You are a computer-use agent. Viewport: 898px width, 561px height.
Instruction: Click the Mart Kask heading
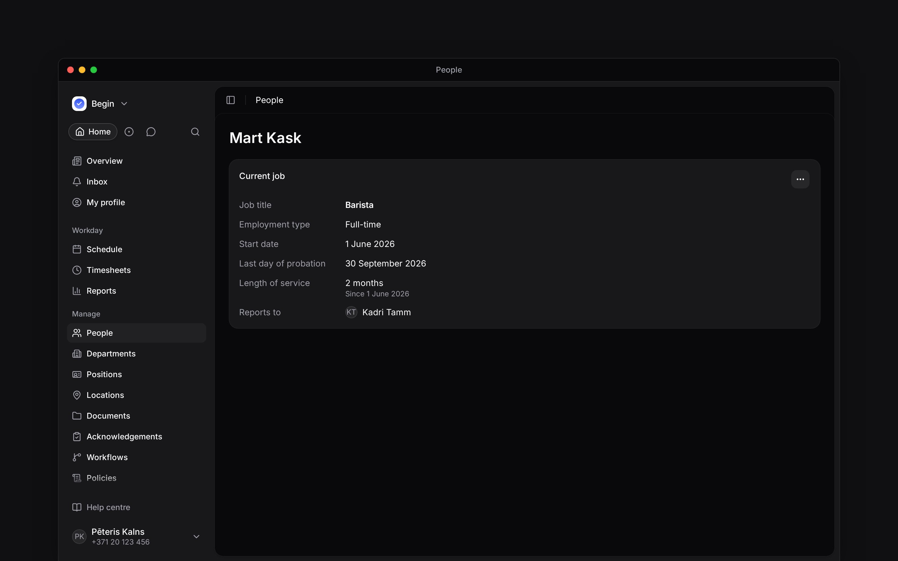click(265, 138)
